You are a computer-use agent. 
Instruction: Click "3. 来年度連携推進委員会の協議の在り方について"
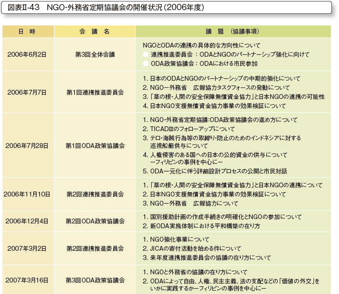207,258
